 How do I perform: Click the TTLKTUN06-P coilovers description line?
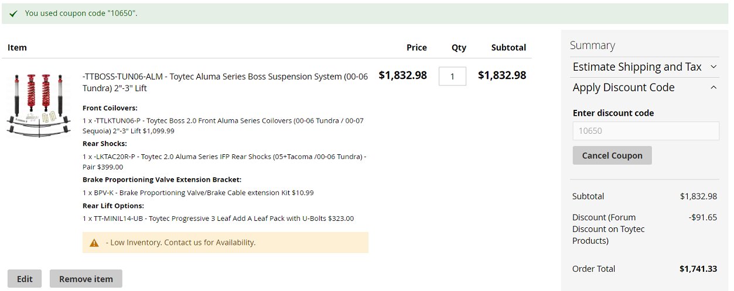click(223, 126)
